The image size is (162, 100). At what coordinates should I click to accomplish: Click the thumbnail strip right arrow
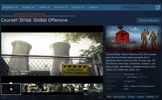tap(100, 97)
